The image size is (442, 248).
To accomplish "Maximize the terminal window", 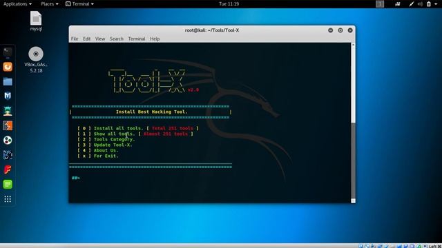I will (x=340, y=30).
